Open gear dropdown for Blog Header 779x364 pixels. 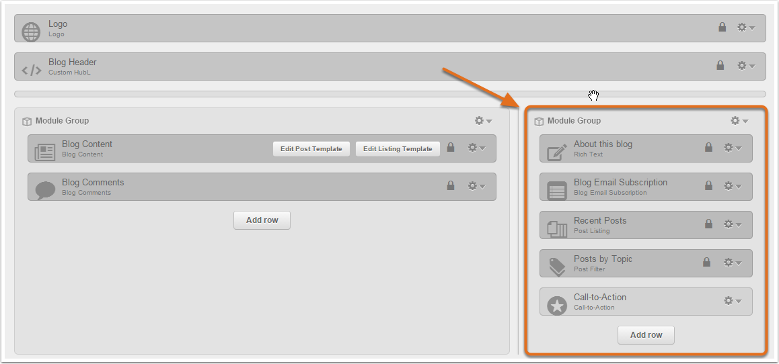[746, 65]
